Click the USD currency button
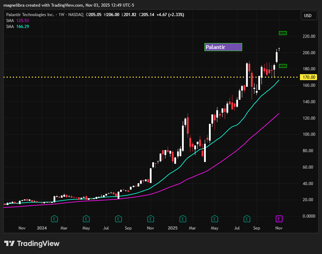322x254 pixels. point(309,16)
